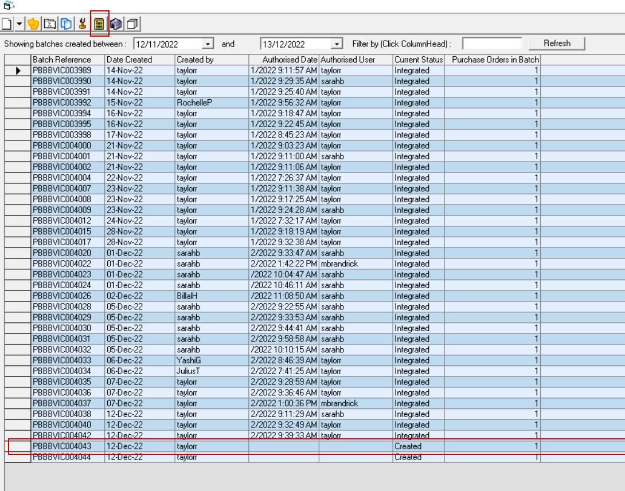This screenshot has width=625, height=491.
Task: Click the Current Status column header
Action: tap(419, 60)
